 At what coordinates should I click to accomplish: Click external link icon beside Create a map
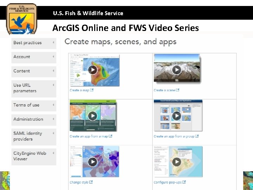(x=92, y=90)
